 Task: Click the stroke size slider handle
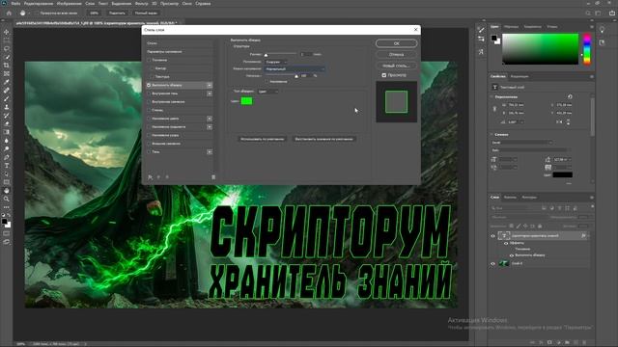(x=267, y=55)
